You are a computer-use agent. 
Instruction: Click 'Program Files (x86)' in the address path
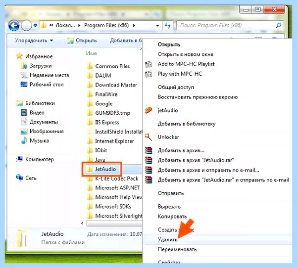click(106, 25)
